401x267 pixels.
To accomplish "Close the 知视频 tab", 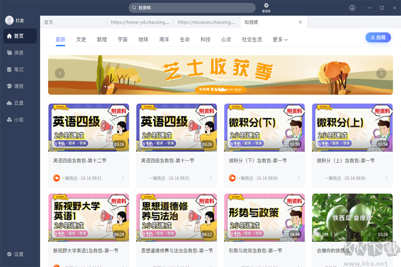I will [300, 22].
